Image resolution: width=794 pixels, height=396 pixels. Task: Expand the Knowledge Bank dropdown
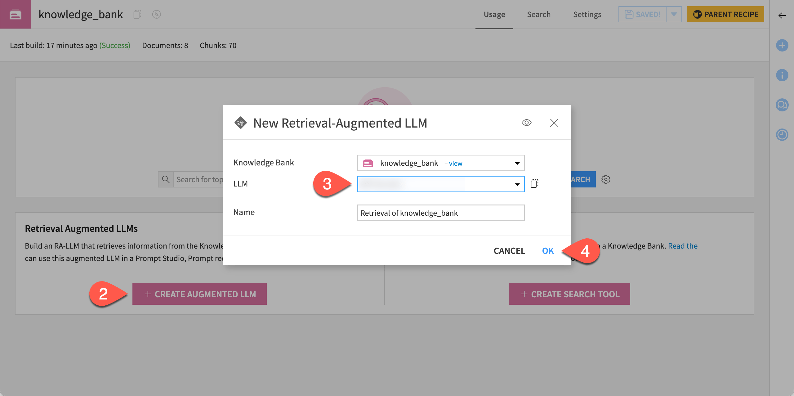(x=517, y=163)
